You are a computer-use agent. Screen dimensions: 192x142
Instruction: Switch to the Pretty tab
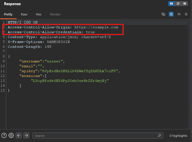[8, 14]
